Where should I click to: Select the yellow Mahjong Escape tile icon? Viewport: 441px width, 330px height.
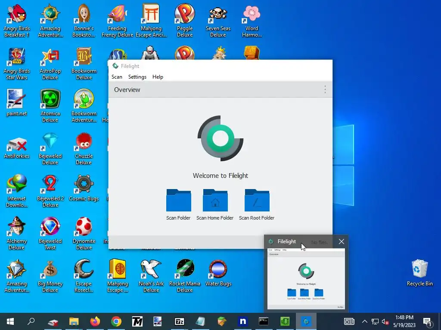coord(117,276)
